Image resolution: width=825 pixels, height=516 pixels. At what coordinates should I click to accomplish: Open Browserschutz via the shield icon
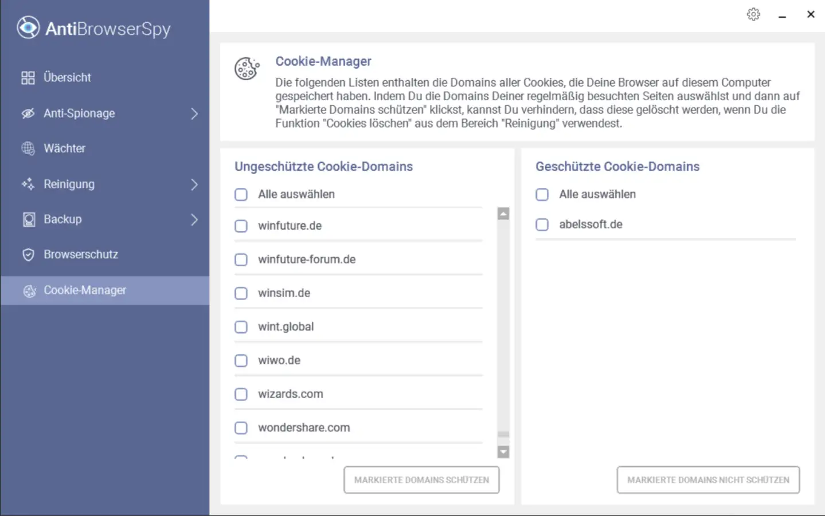tap(28, 255)
